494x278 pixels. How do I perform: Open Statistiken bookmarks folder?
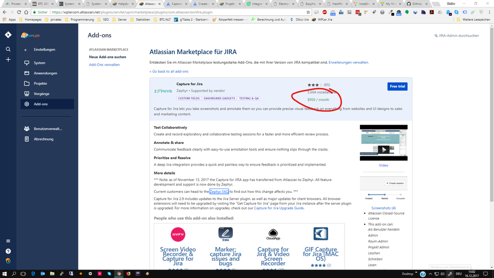[140, 20]
